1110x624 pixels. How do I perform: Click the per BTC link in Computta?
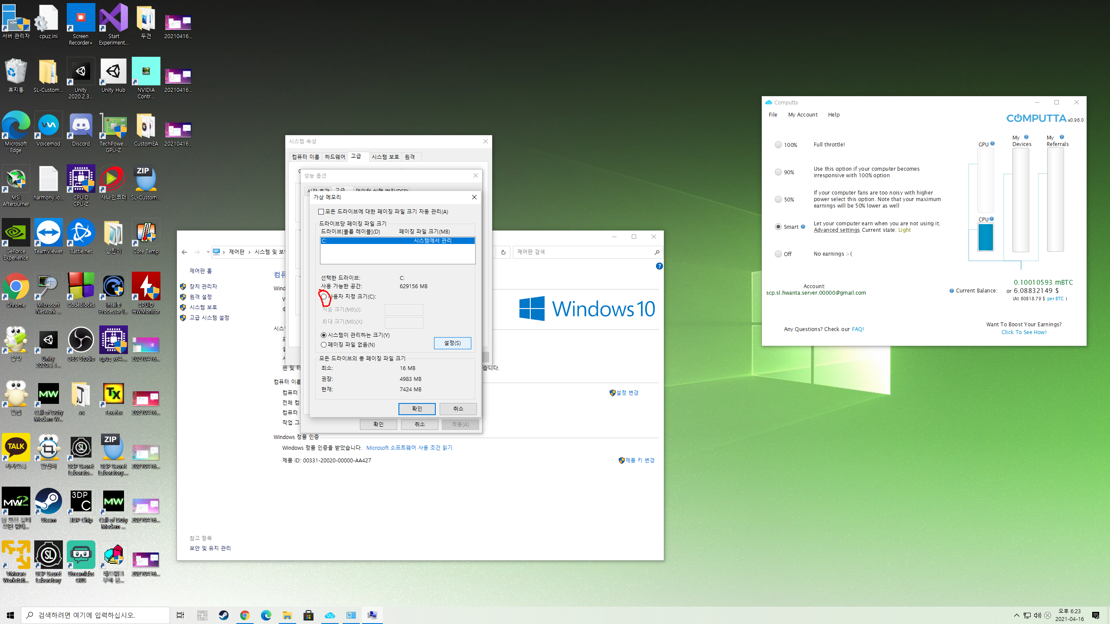1055,299
